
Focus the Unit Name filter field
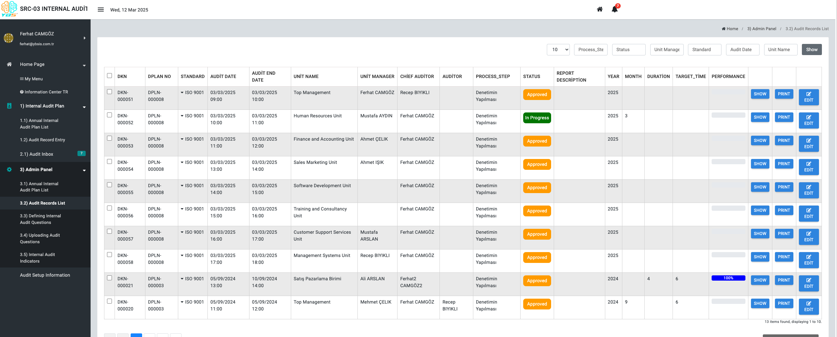coord(780,50)
